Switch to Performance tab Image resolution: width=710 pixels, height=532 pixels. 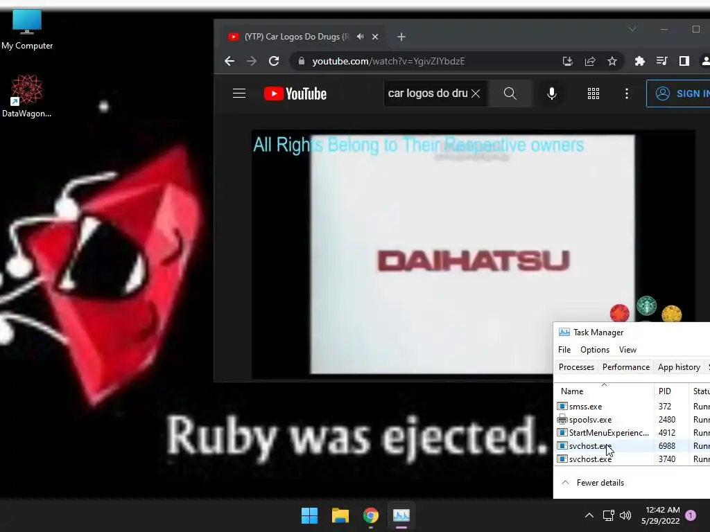(x=626, y=367)
